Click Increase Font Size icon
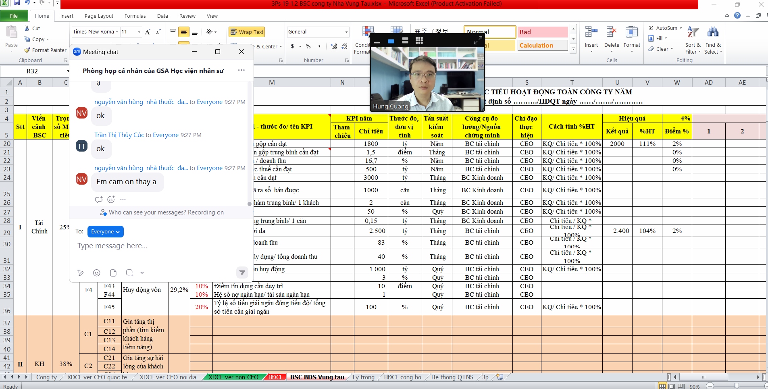The width and height of the screenshot is (768, 389). point(148,32)
